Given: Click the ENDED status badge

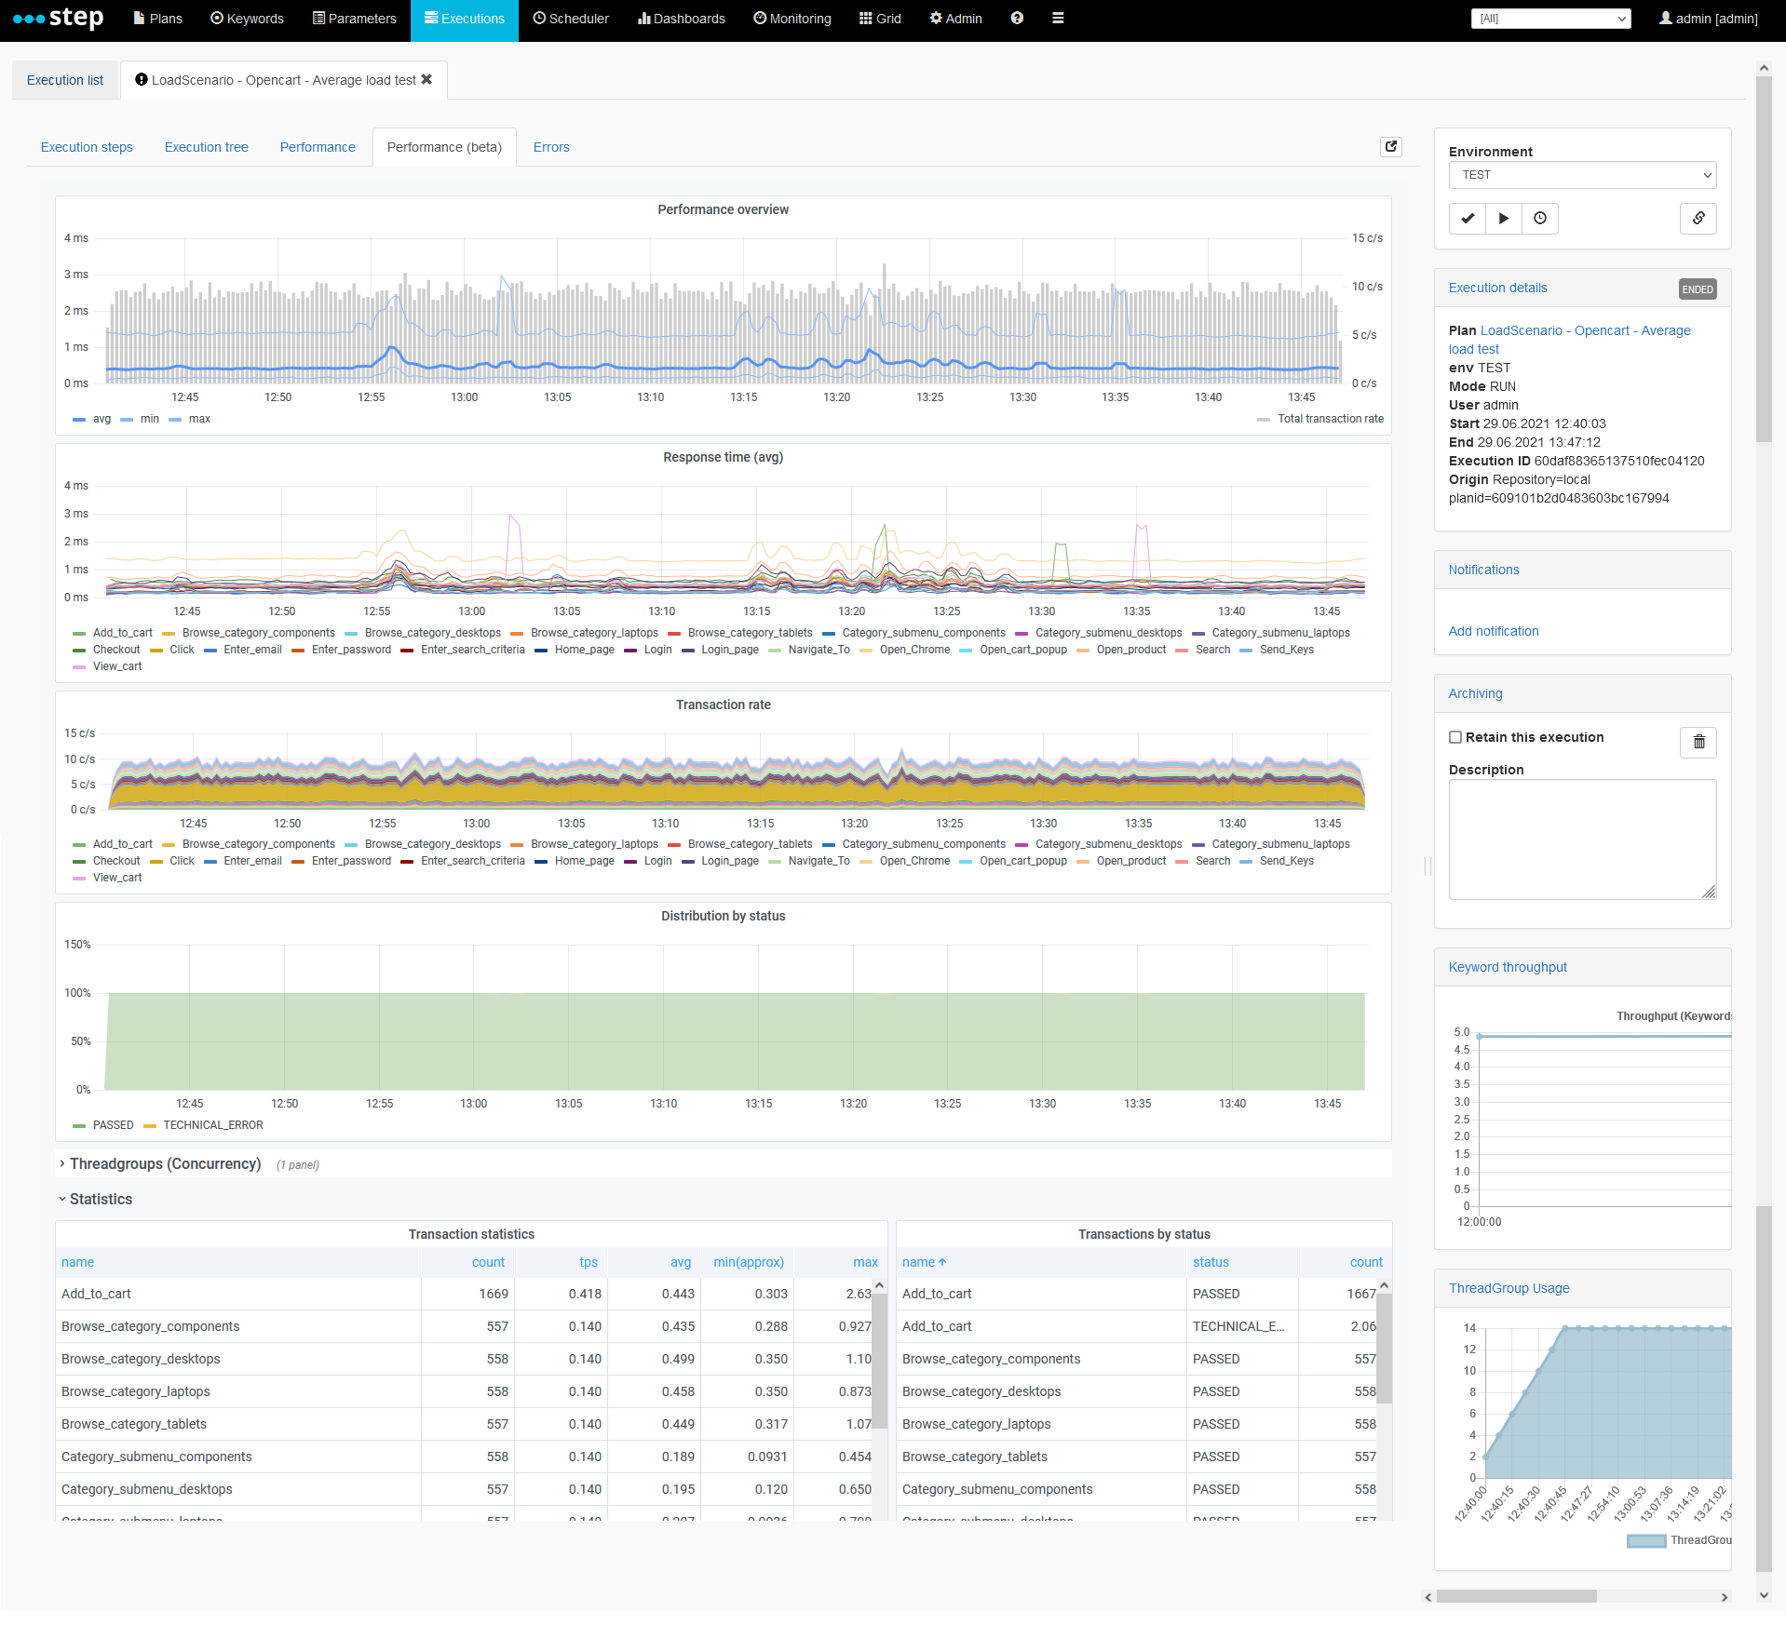Looking at the screenshot, I should [x=1698, y=289].
